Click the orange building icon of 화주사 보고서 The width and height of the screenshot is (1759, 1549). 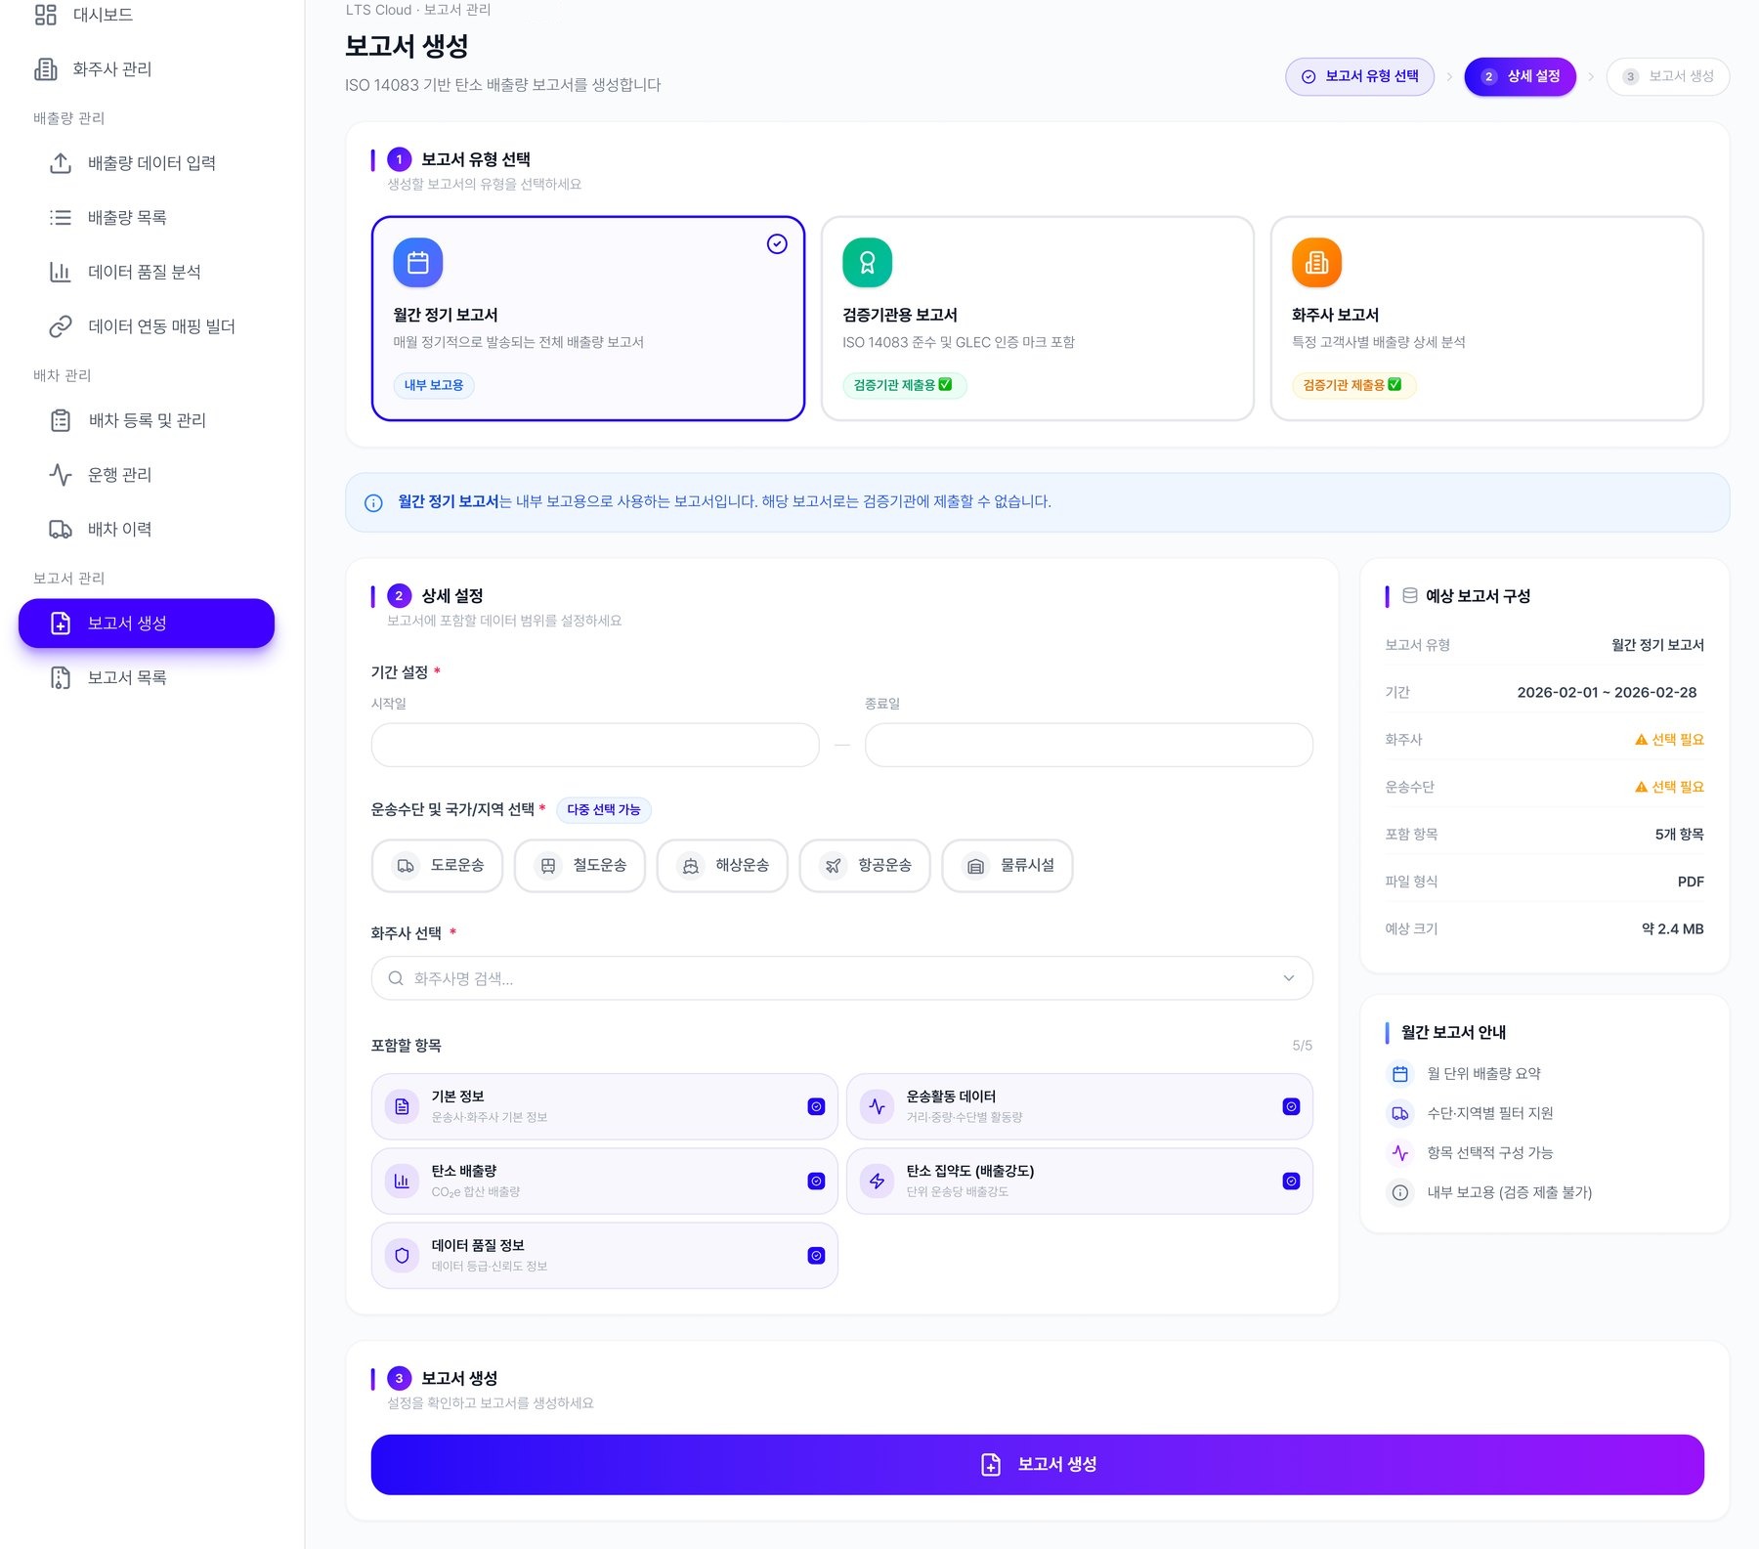pyautogui.click(x=1317, y=263)
